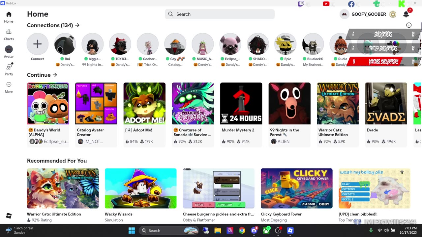Open Clicky Keyboard Tower thumbnail
Screen dimensions: 422x237
[297, 188]
